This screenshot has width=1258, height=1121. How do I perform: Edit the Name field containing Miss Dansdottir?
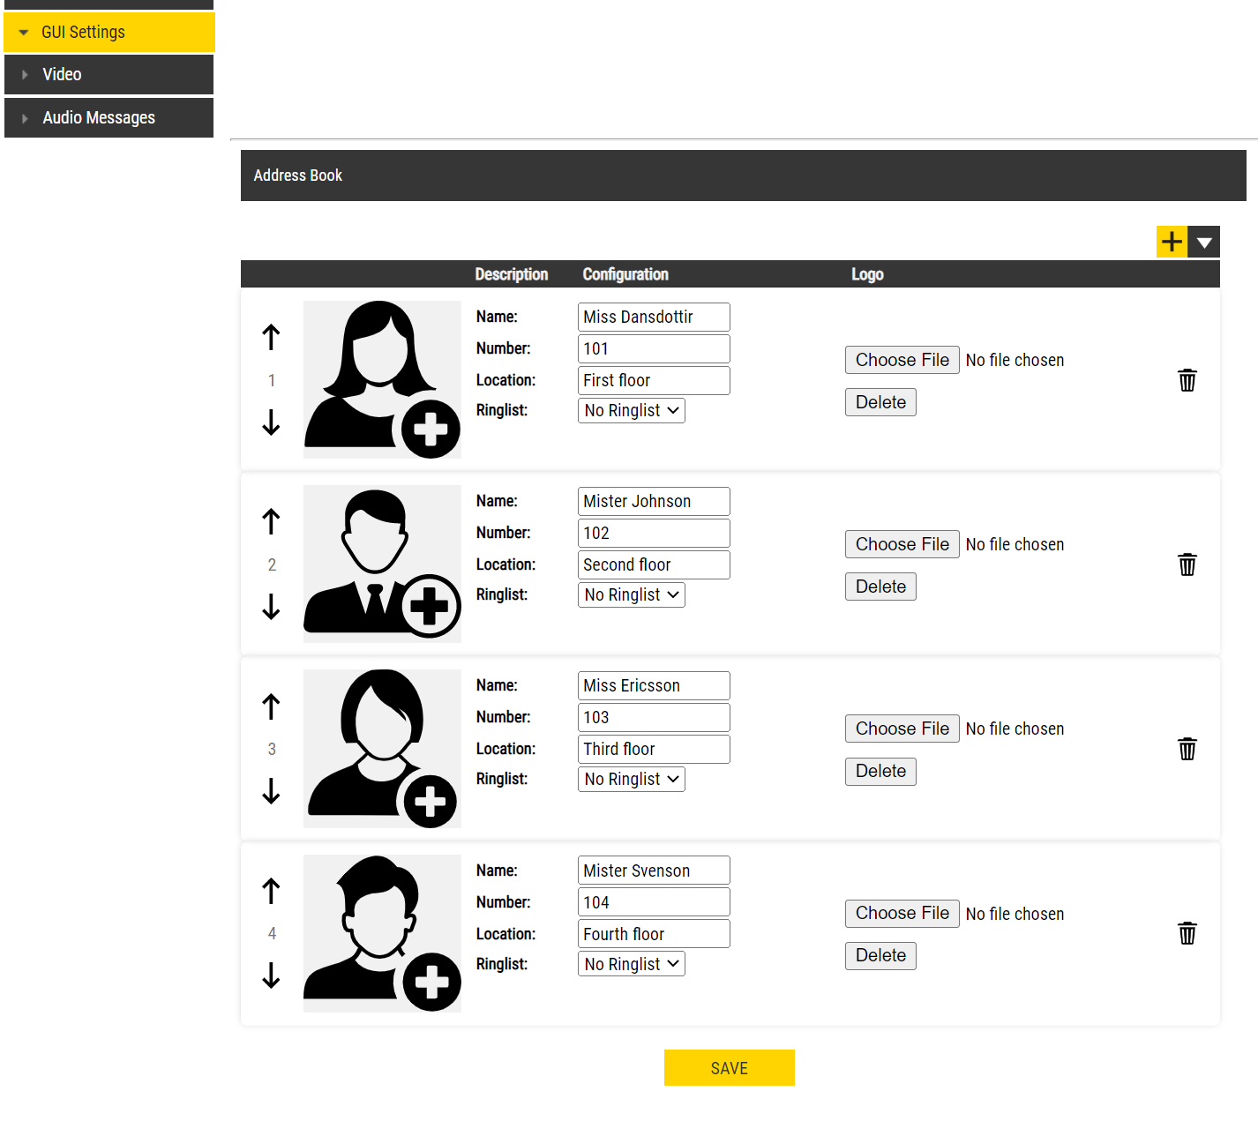[654, 318]
